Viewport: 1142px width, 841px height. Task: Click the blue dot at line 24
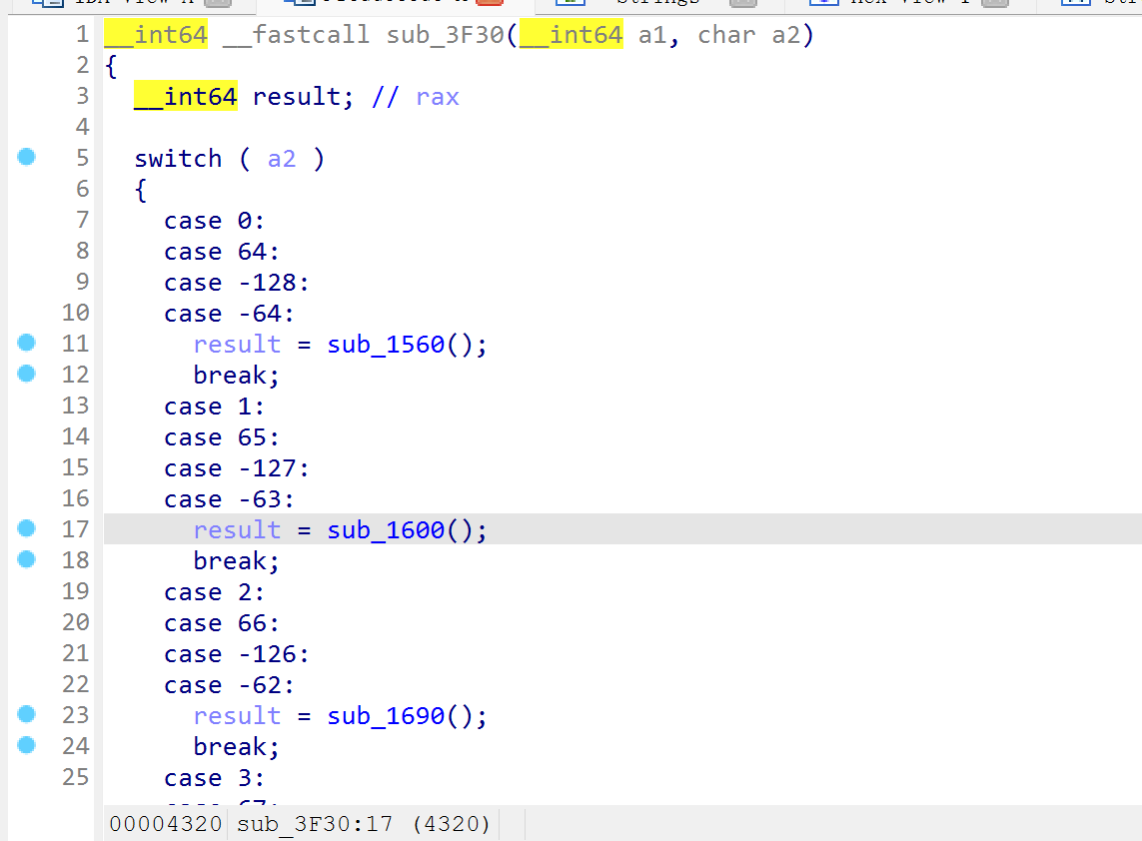(x=27, y=745)
